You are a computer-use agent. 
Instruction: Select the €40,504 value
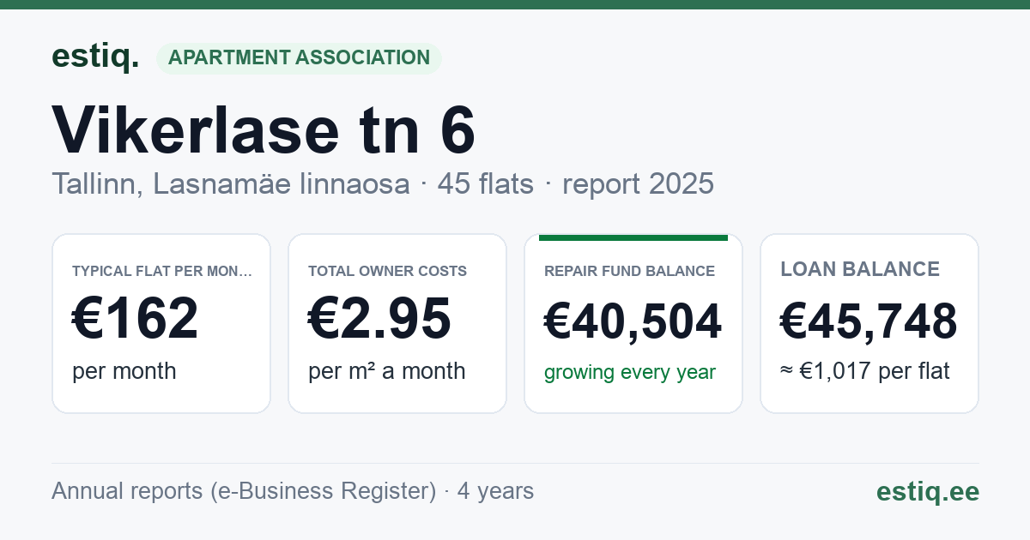[x=633, y=322]
